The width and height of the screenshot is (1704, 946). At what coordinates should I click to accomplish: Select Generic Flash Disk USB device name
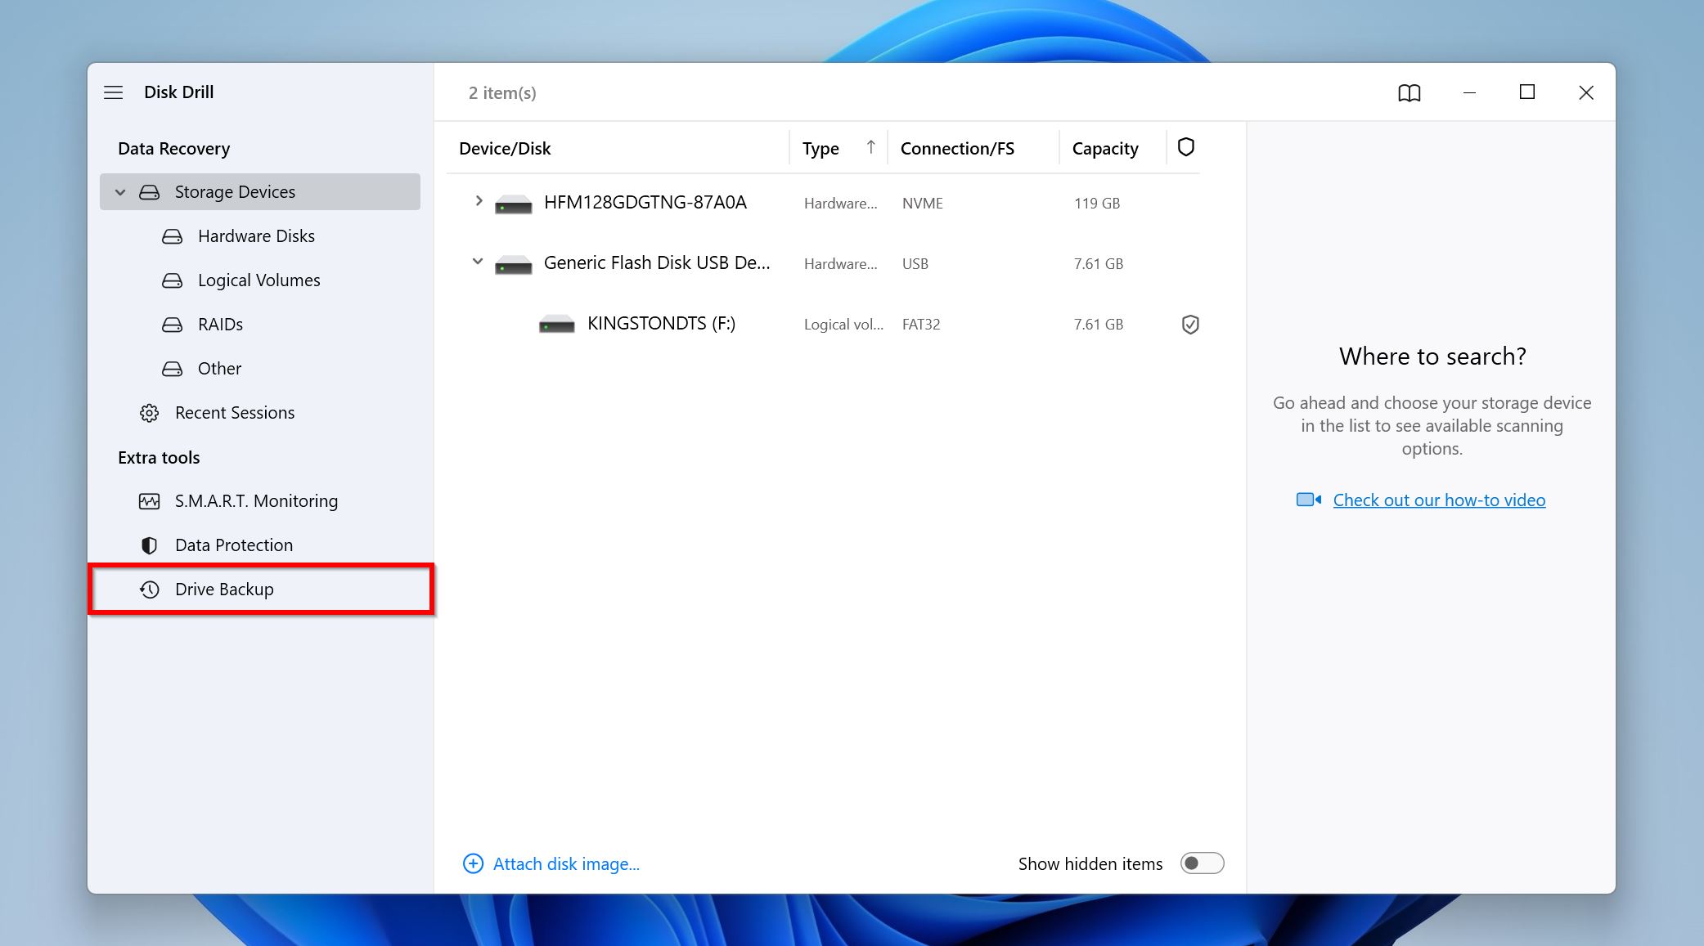pyautogui.click(x=657, y=263)
